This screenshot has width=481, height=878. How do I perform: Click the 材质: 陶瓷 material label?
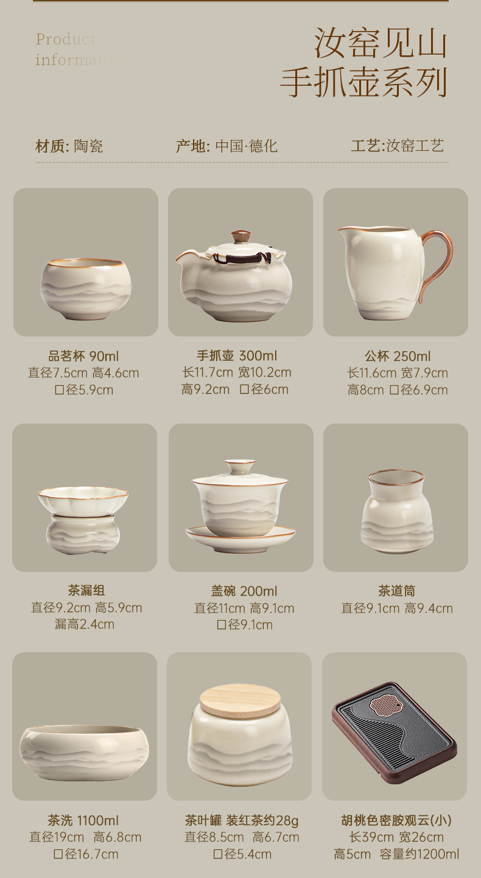[69, 146]
